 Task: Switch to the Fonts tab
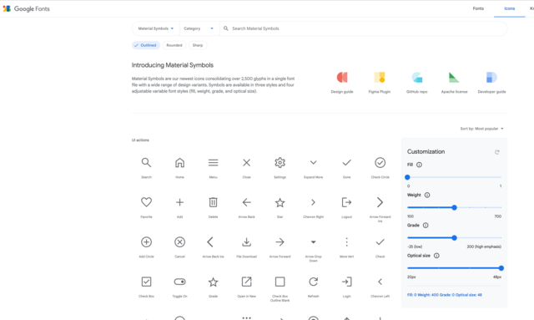478,8
